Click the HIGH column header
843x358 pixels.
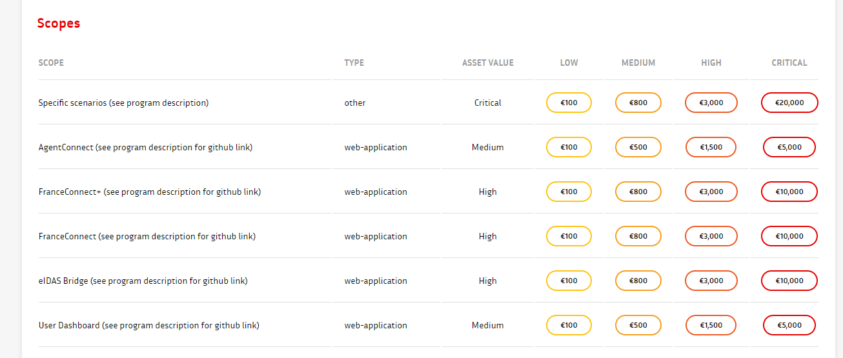click(711, 63)
